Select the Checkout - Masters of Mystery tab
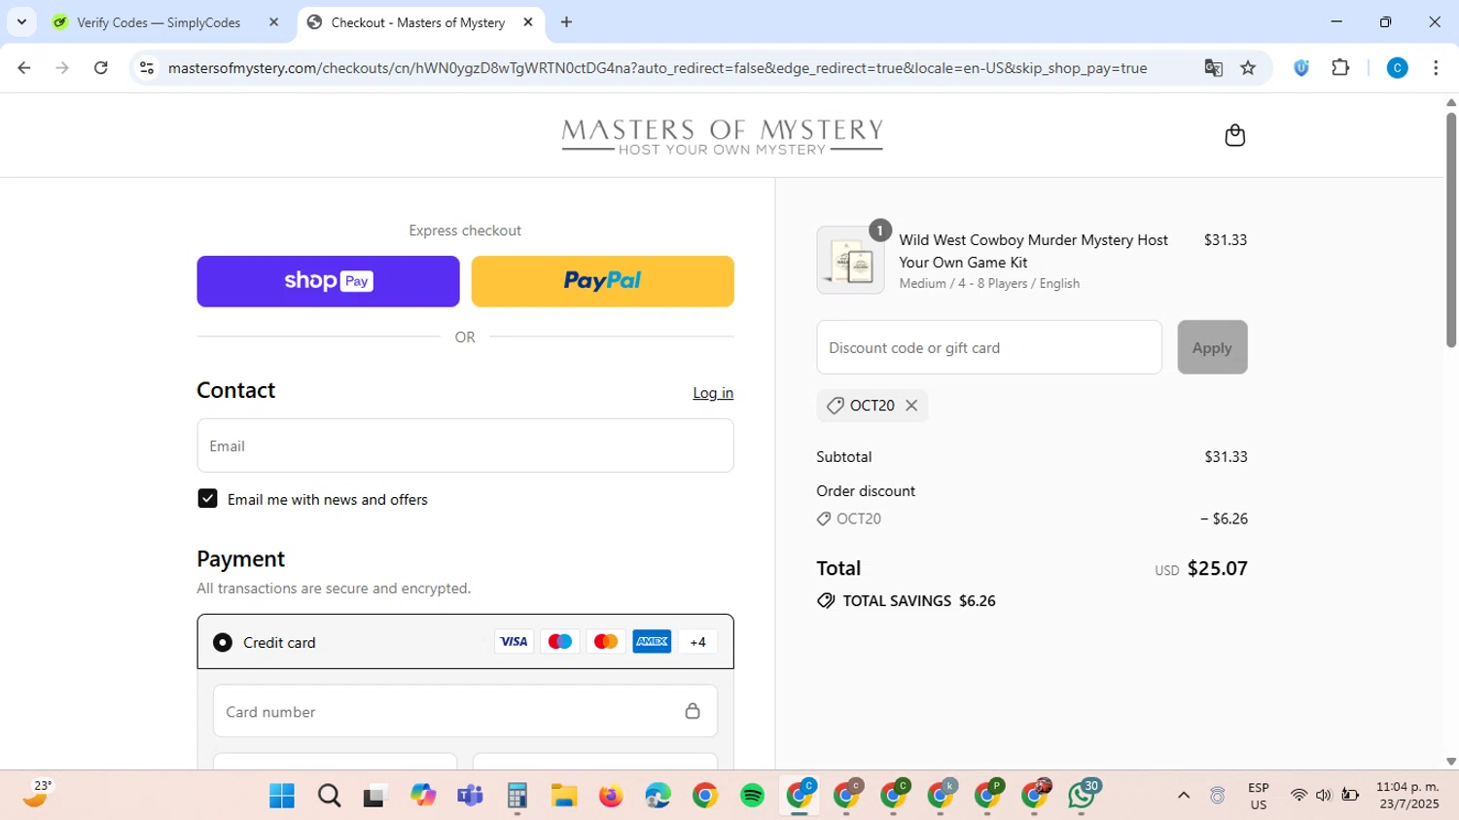 coord(420,22)
